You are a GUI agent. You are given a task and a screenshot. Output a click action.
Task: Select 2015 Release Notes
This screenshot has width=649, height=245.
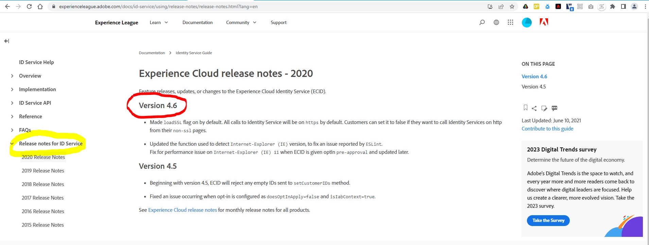pos(42,225)
